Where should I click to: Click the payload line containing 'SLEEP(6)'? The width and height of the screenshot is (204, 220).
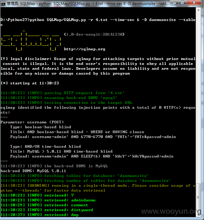pos(92,156)
